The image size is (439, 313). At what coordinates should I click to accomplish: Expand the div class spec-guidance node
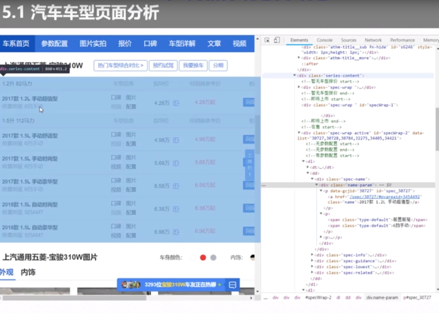[x=312, y=261]
